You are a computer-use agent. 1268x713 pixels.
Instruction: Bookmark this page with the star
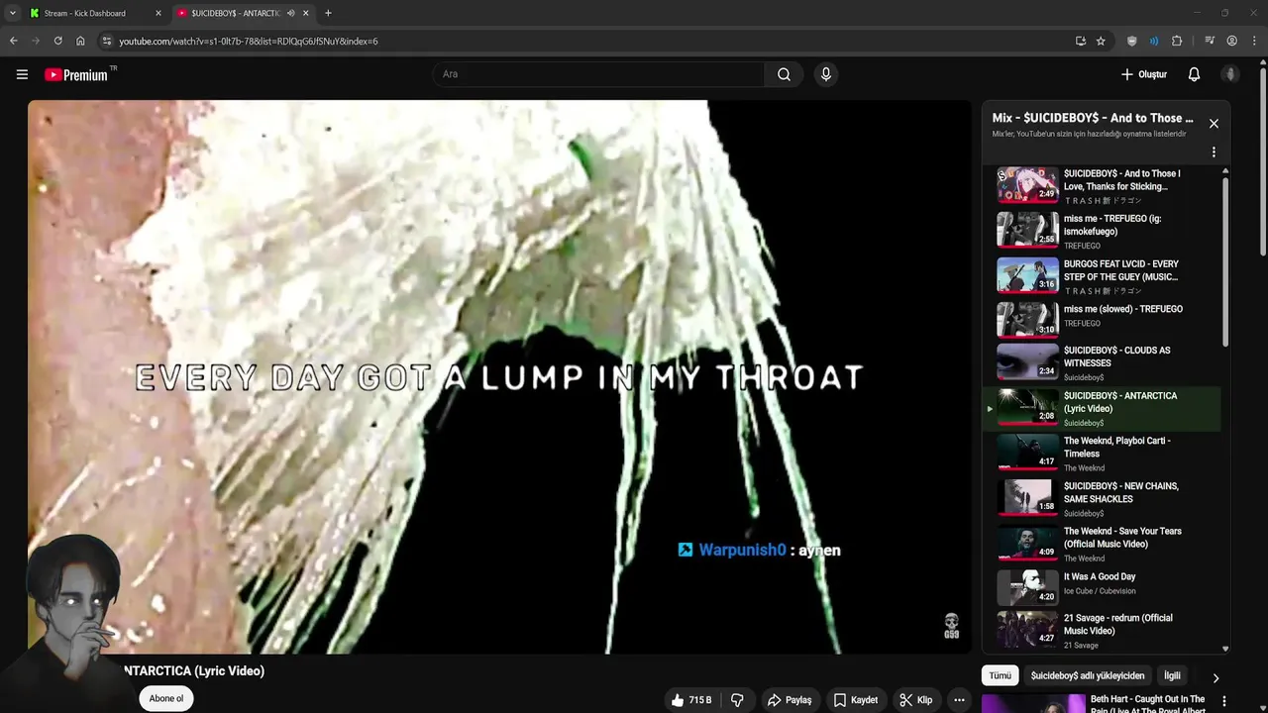pyautogui.click(x=1101, y=41)
